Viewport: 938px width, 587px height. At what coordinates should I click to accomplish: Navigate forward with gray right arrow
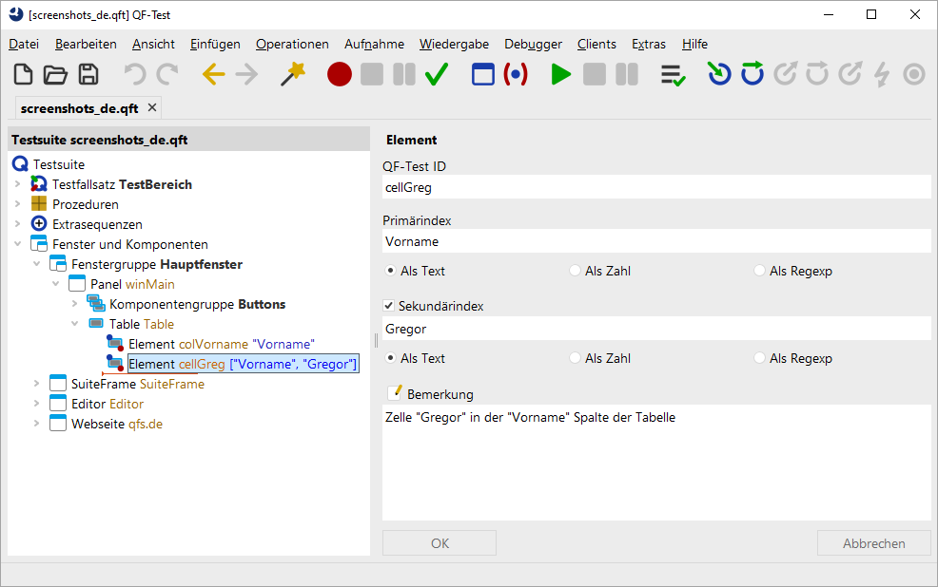pyautogui.click(x=246, y=75)
